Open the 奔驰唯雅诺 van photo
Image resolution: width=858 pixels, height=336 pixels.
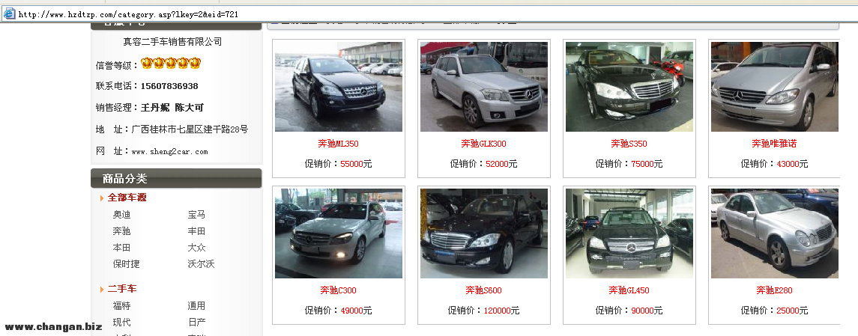tap(774, 87)
